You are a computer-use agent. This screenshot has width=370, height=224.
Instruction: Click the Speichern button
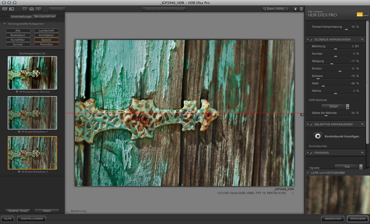coord(357,219)
